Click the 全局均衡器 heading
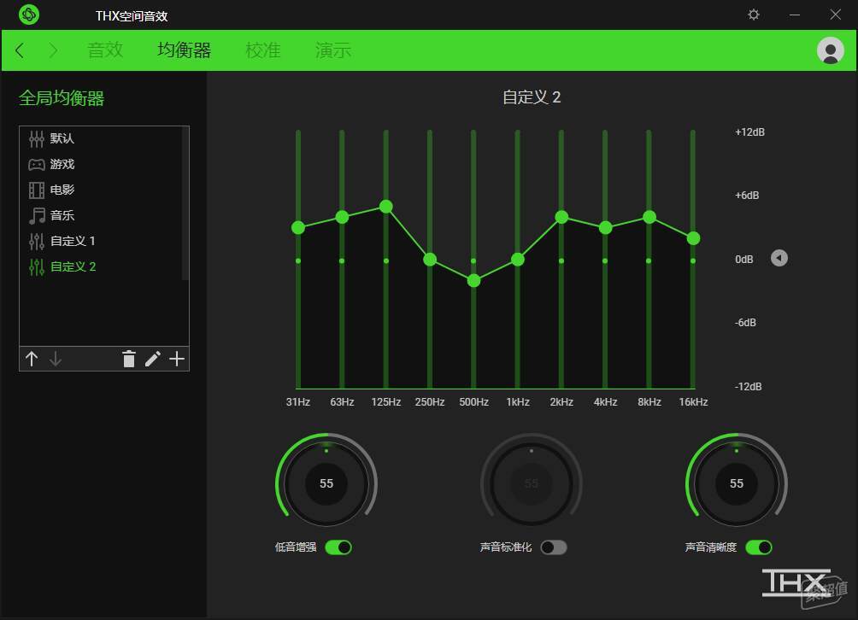The width and height of the screenshot is (858, 620). (x=62, y=98)
